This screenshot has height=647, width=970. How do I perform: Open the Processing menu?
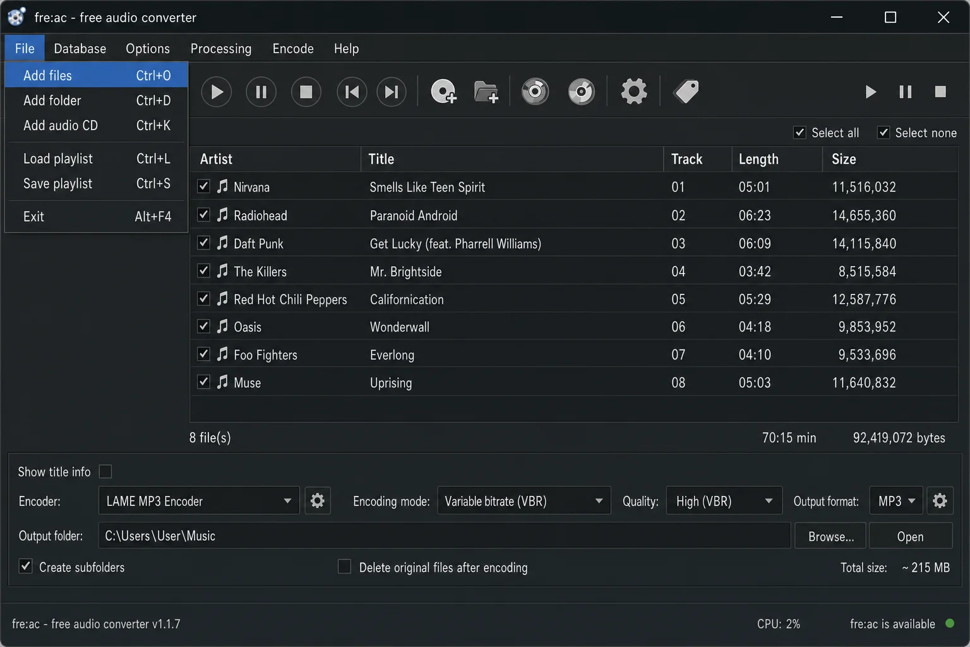click(221, 49)
